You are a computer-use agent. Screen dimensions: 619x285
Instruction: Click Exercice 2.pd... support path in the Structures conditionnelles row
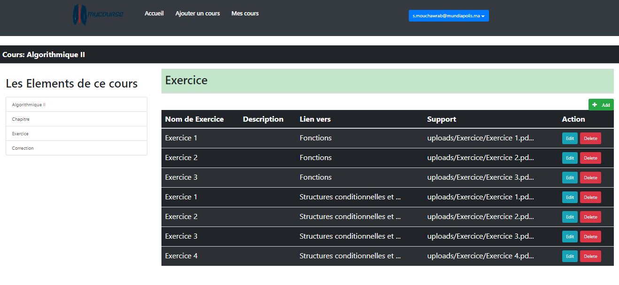point(481,217)
